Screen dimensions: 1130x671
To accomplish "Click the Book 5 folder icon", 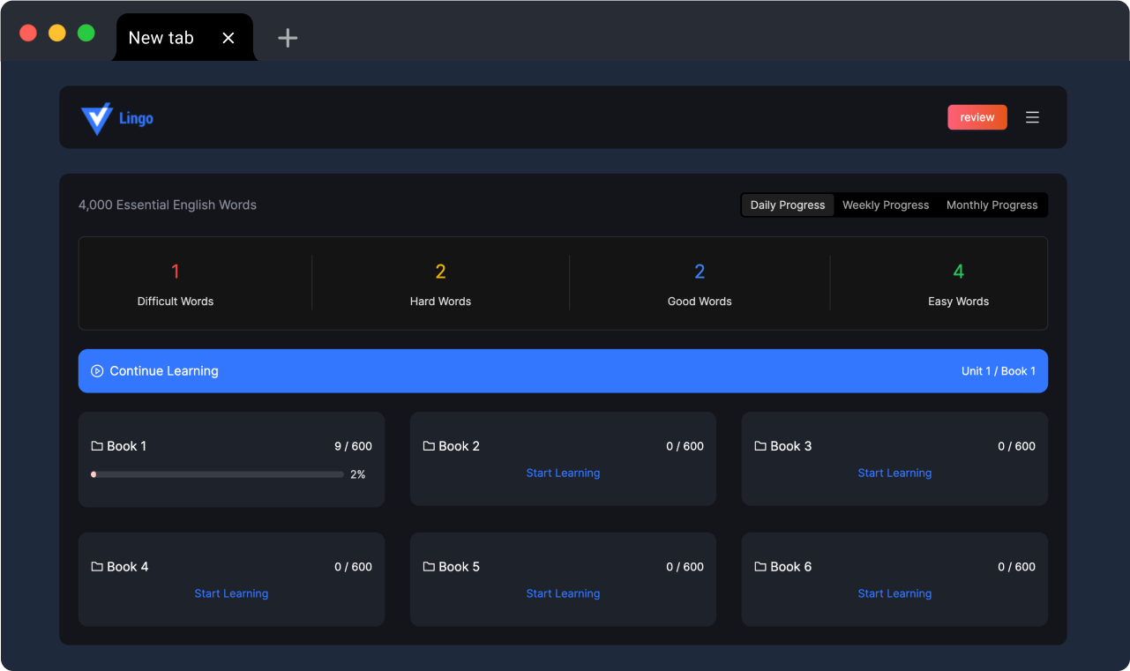I will (429, 567).
